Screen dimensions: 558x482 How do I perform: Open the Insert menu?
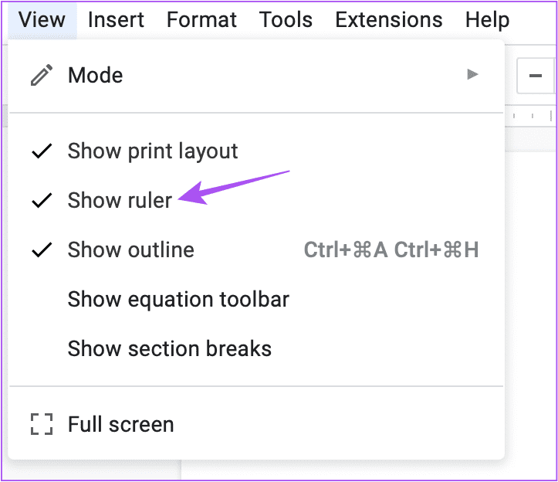tap(116, 19)
